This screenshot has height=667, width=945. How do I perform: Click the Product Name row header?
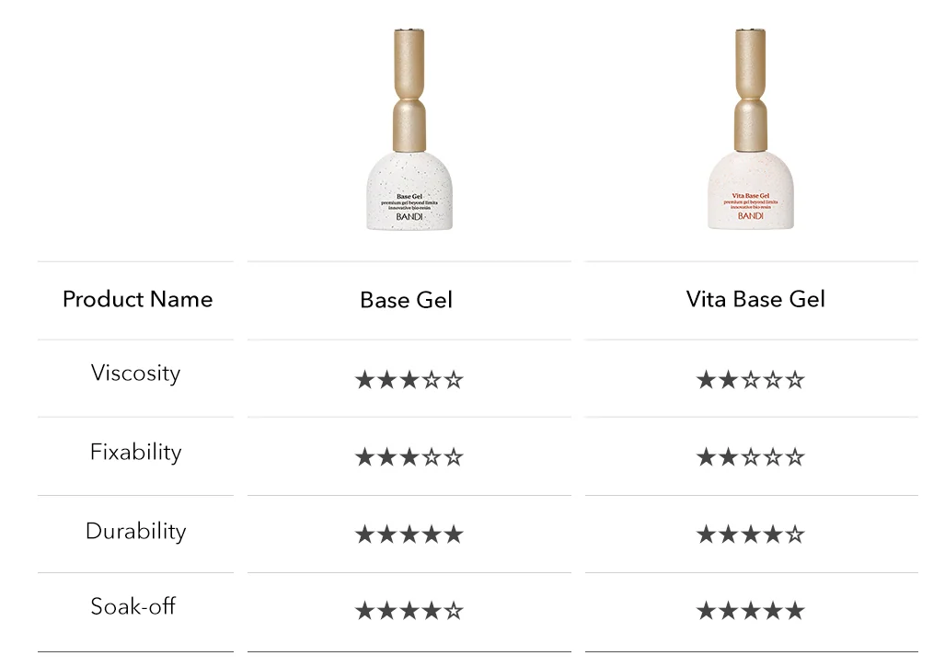tap(137, 299)
